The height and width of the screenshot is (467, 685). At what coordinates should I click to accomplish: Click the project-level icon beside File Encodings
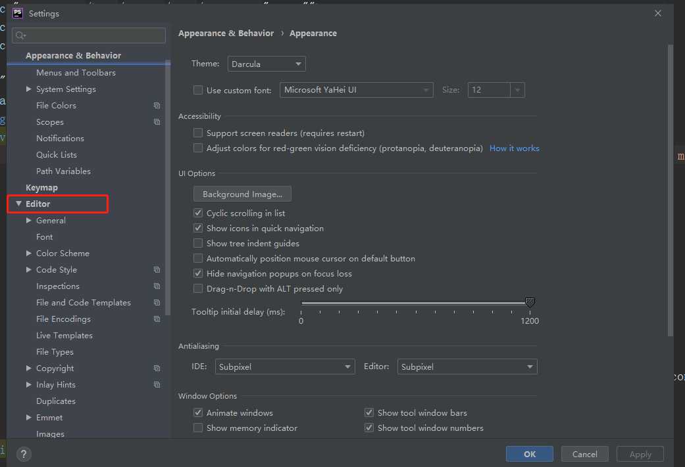157,319
